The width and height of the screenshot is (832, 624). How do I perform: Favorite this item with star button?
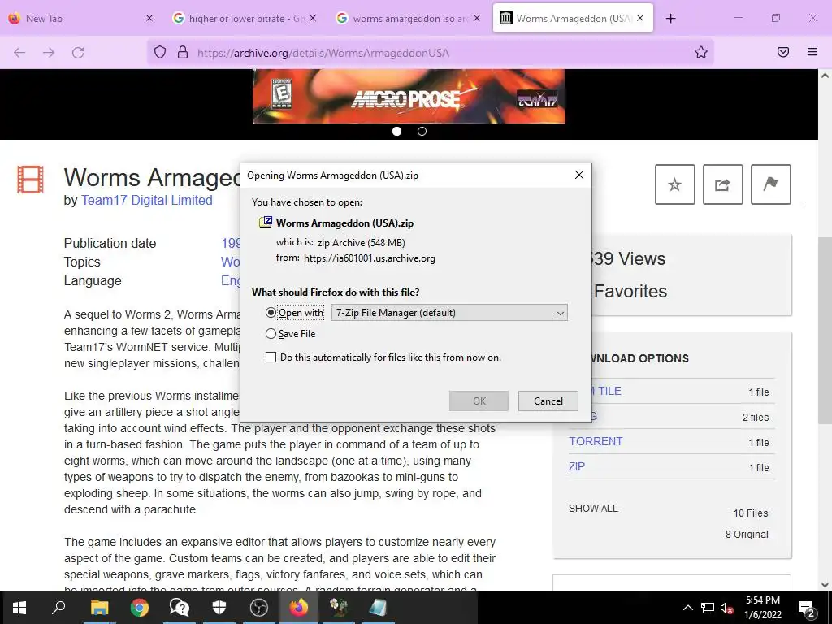[675, 184]
